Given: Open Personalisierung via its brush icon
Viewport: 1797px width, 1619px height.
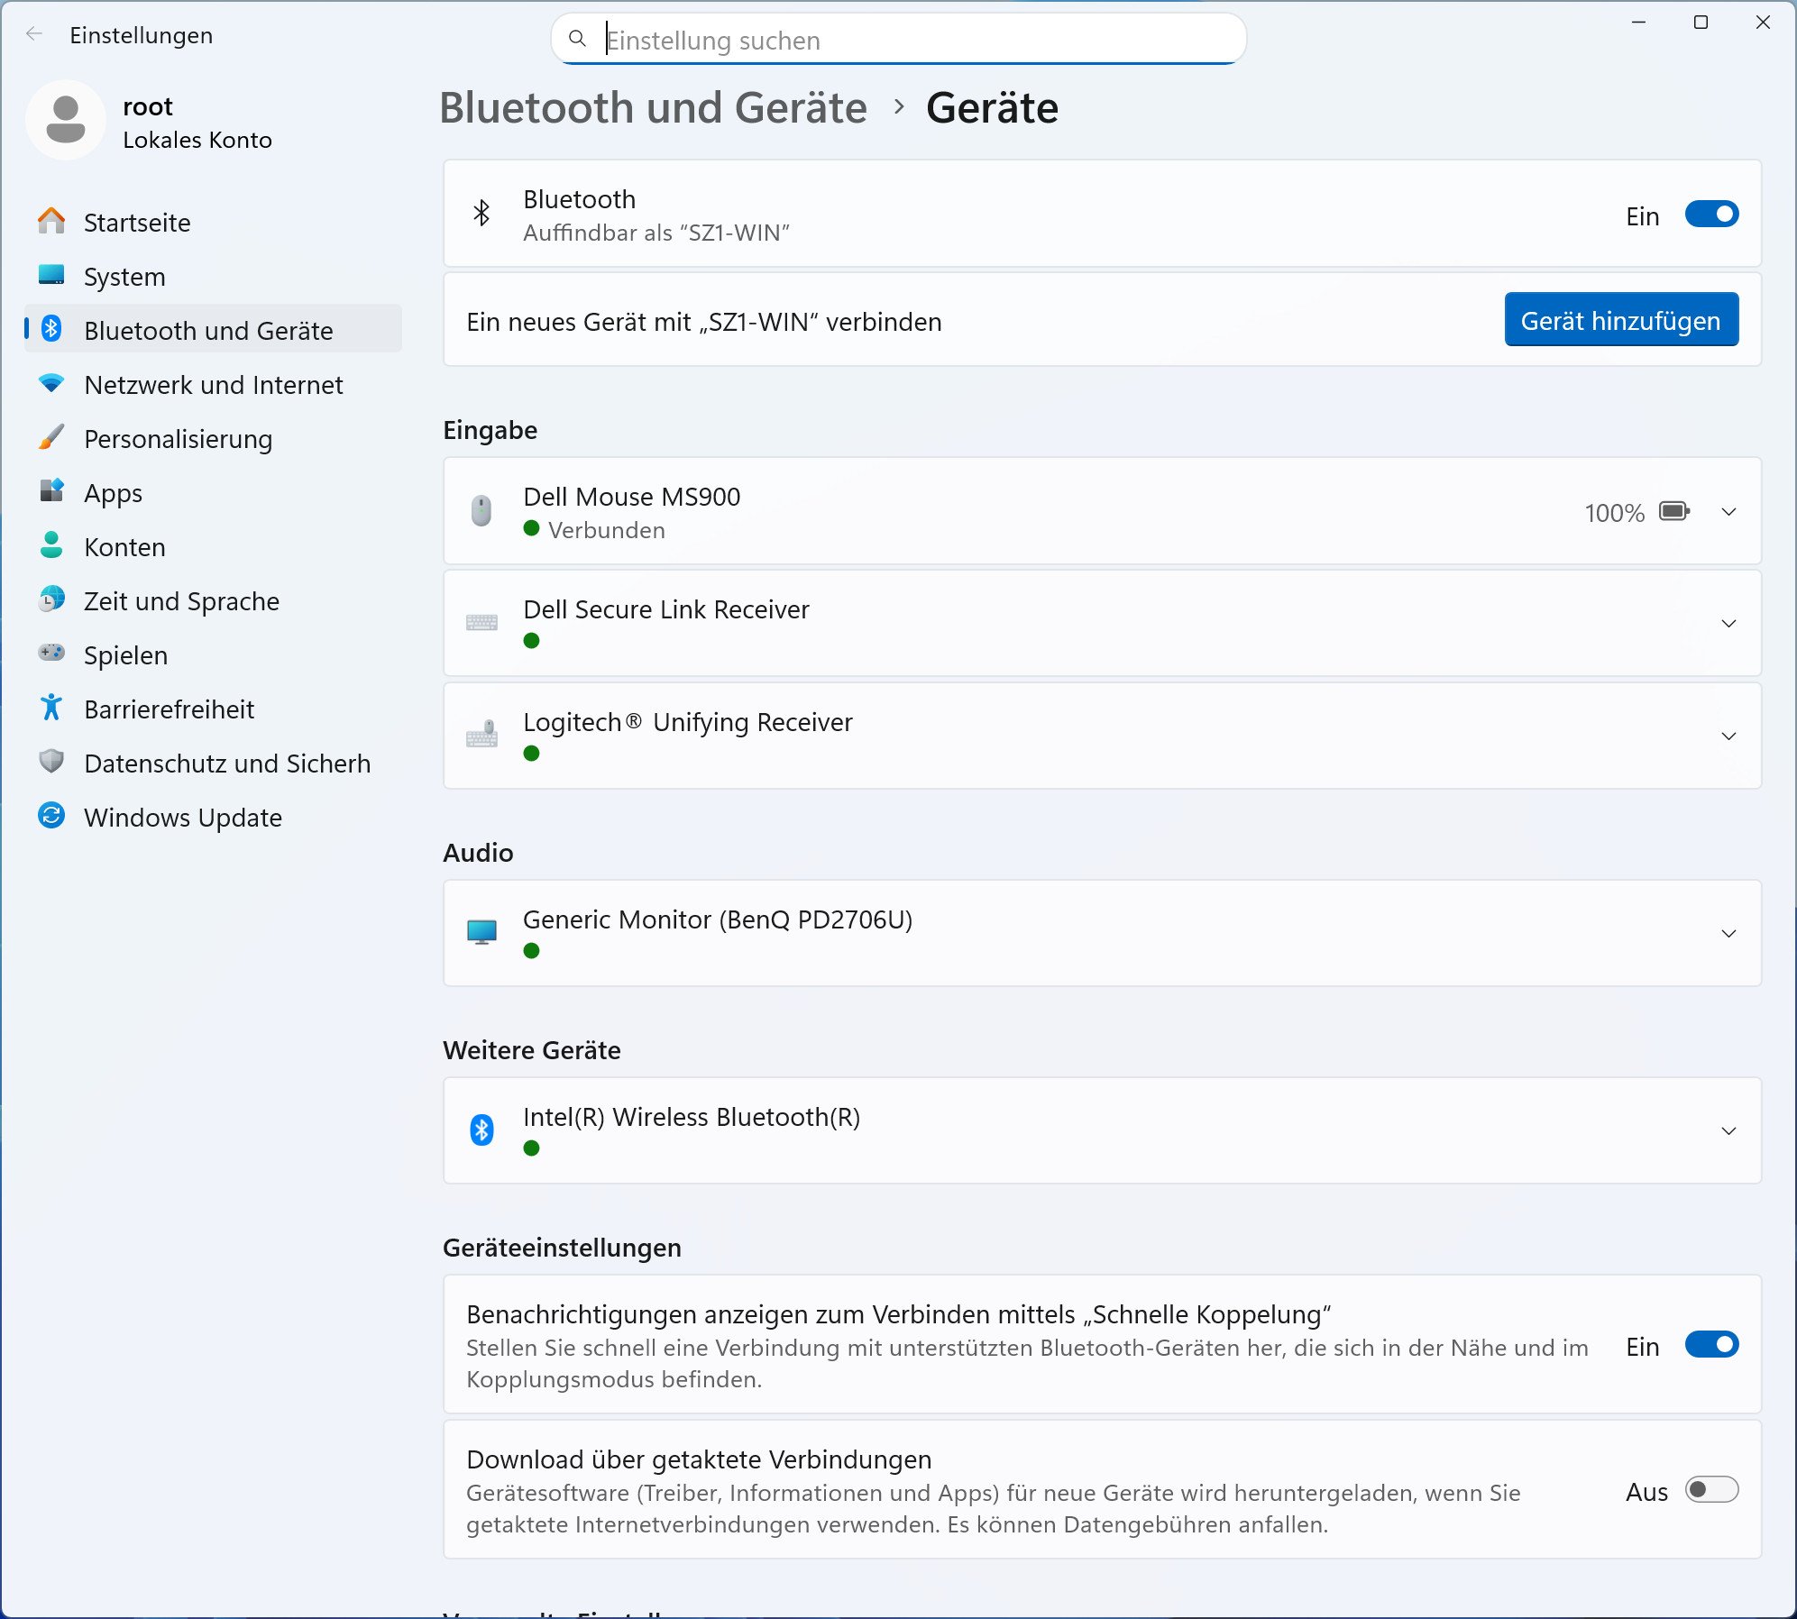Looking at the screenshot, I should 53,439.
